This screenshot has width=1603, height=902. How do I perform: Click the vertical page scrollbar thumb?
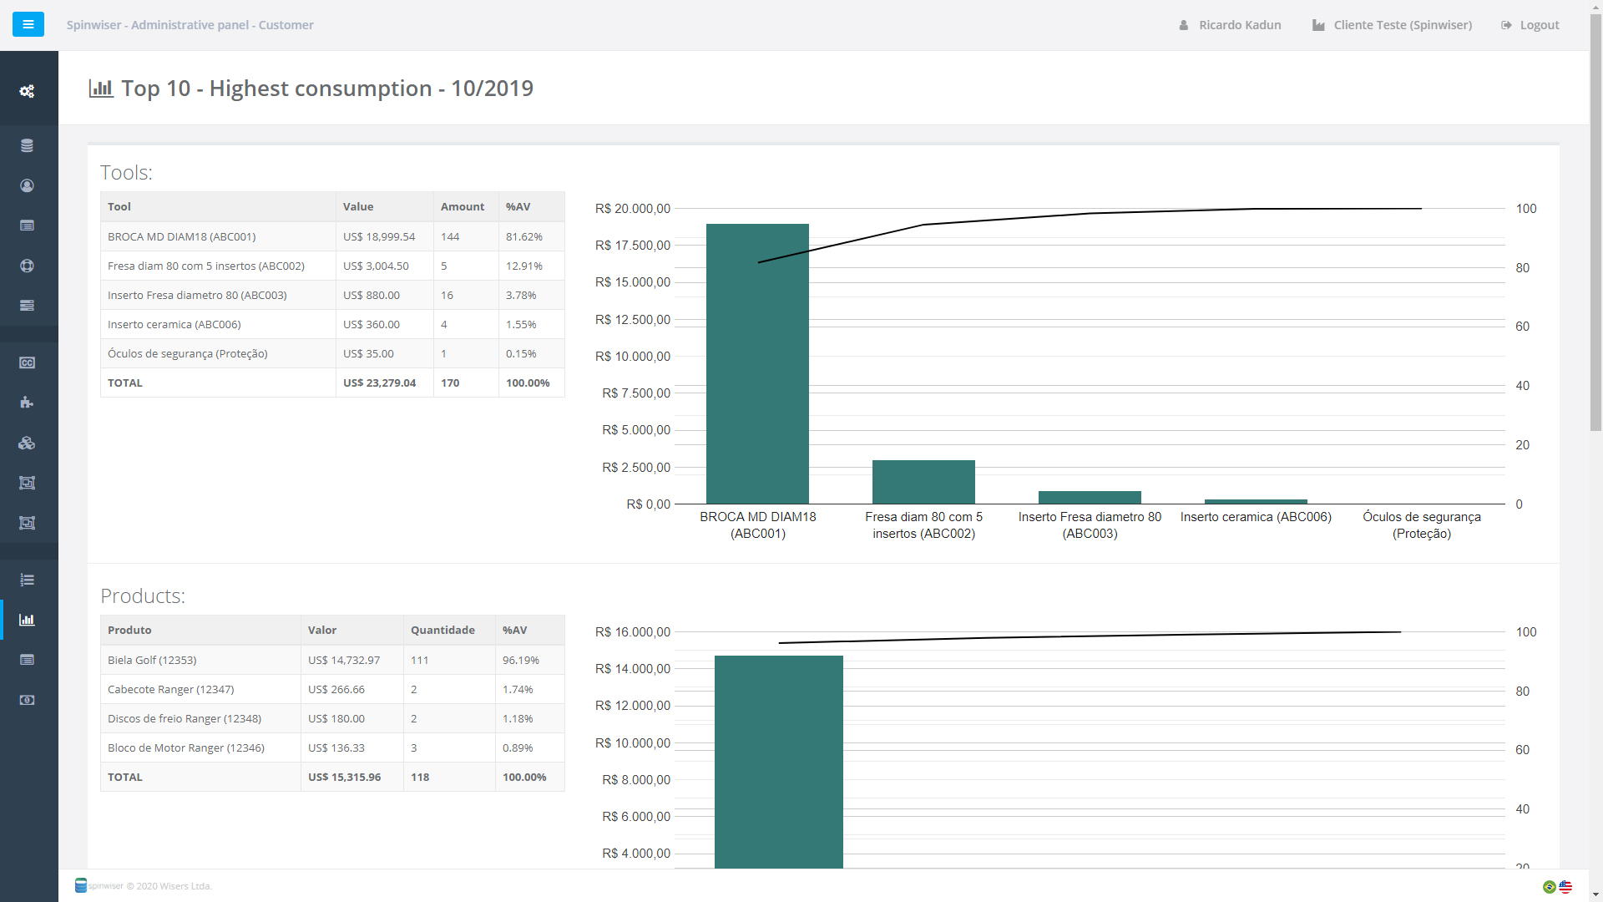pyautogui.click(x=1595, y=223)
